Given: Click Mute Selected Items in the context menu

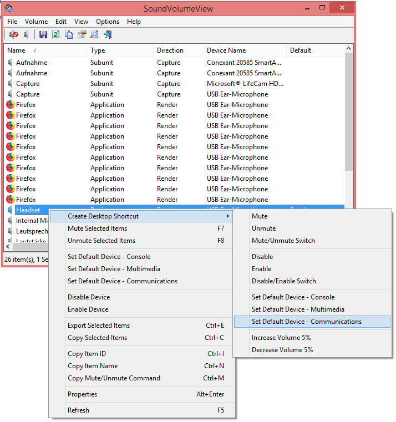Looking at the screenshot, I should click(x=97, y=228).
